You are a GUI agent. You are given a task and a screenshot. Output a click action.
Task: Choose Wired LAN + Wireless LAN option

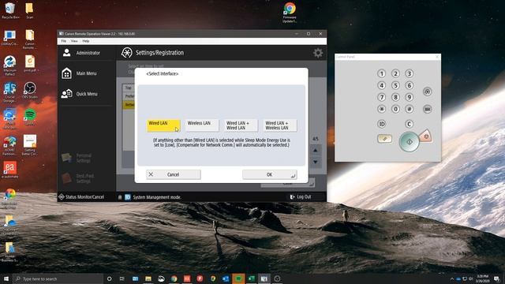tap(280, 125)
